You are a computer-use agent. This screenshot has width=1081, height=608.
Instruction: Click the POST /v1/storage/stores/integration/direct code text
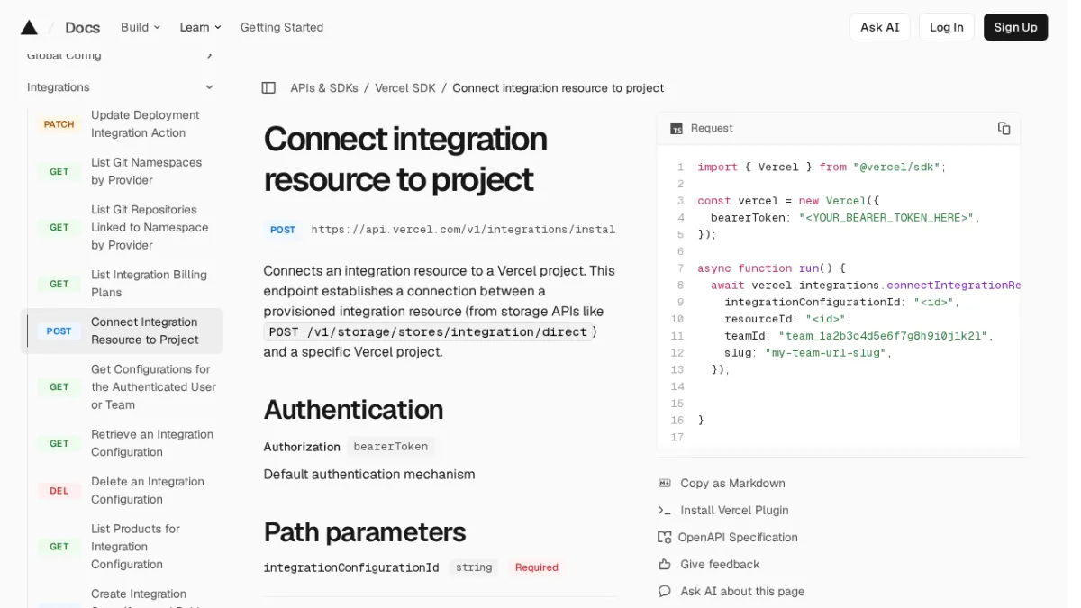click(428, 332)
